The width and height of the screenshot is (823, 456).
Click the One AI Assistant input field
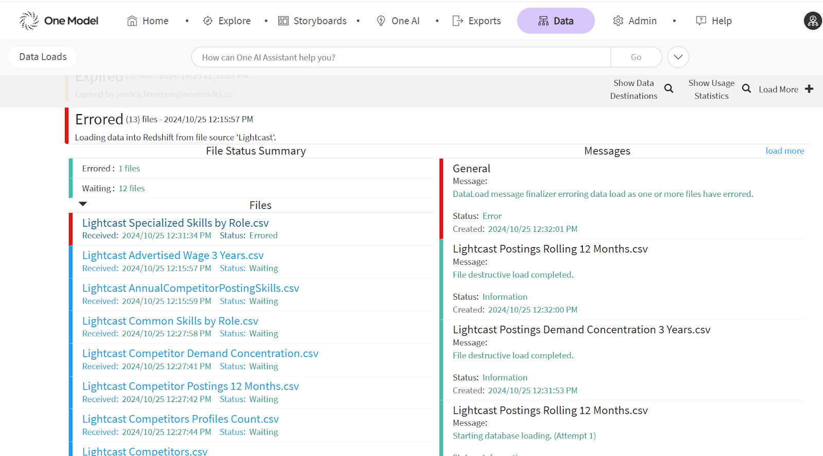coord(401,57)
